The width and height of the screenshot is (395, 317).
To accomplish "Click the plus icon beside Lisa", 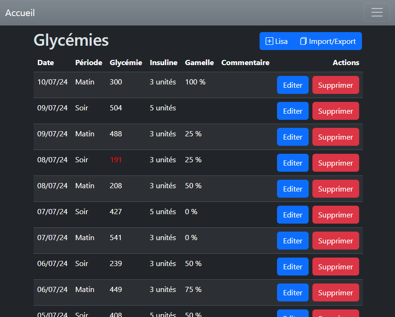I will tap(269, 41).
